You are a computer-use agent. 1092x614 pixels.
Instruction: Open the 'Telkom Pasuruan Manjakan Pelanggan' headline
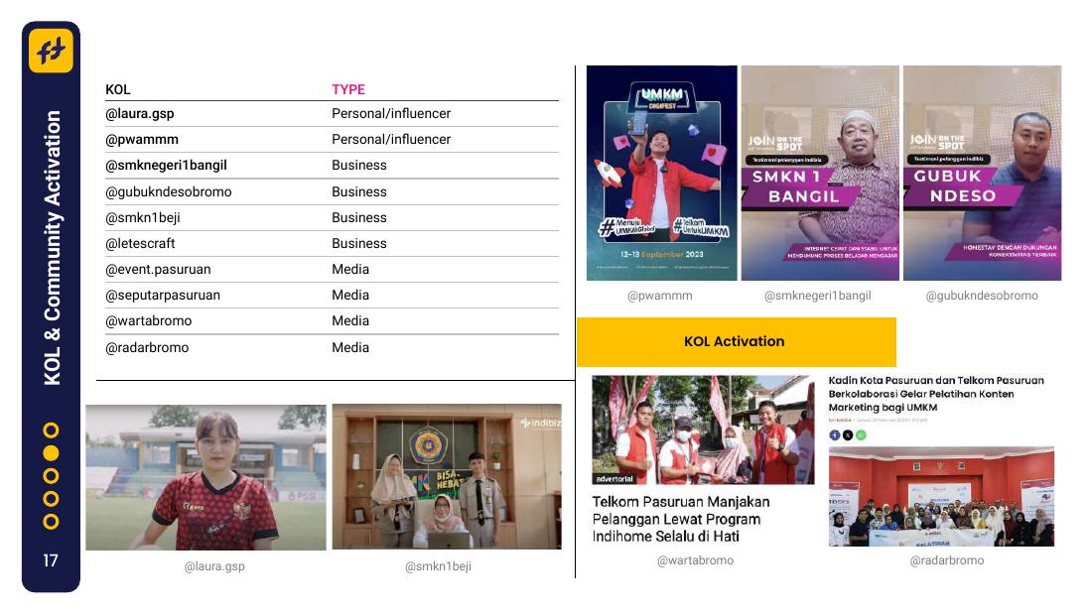tap(681, 520)
